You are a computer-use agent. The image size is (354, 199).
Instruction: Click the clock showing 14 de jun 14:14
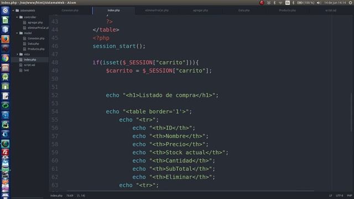(x=335, y=3)
